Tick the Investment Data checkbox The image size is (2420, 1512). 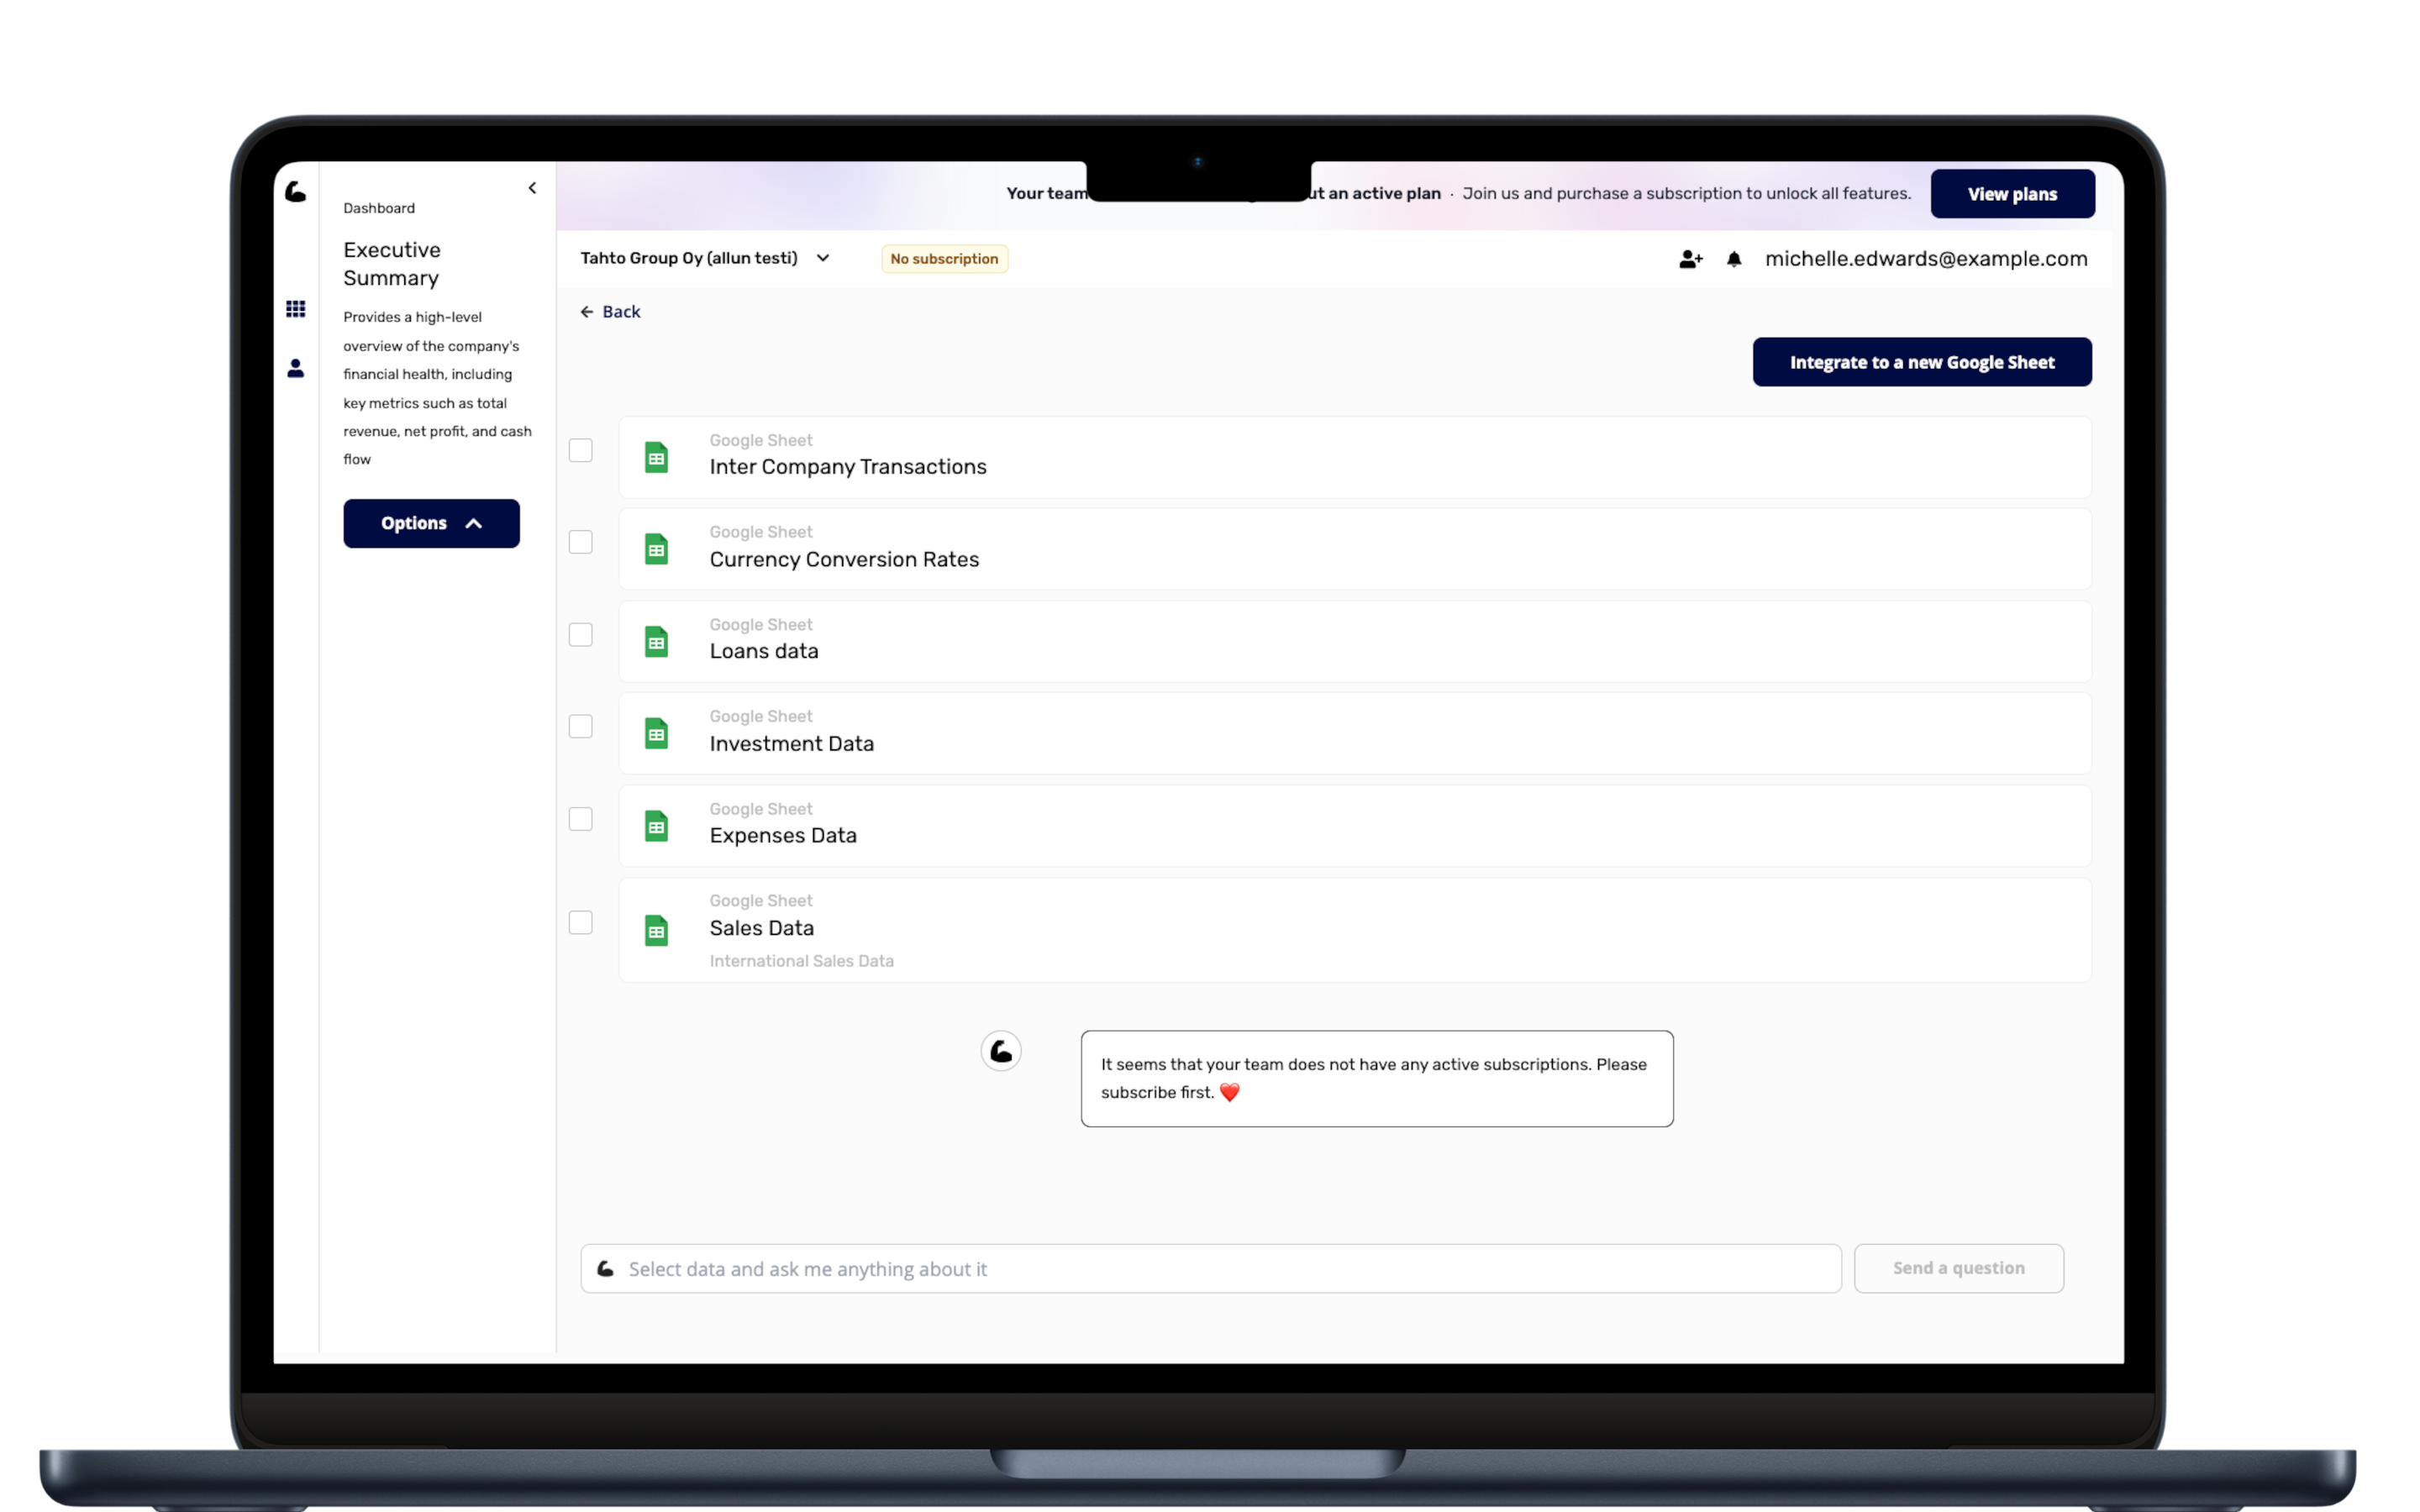click(581, 727)
